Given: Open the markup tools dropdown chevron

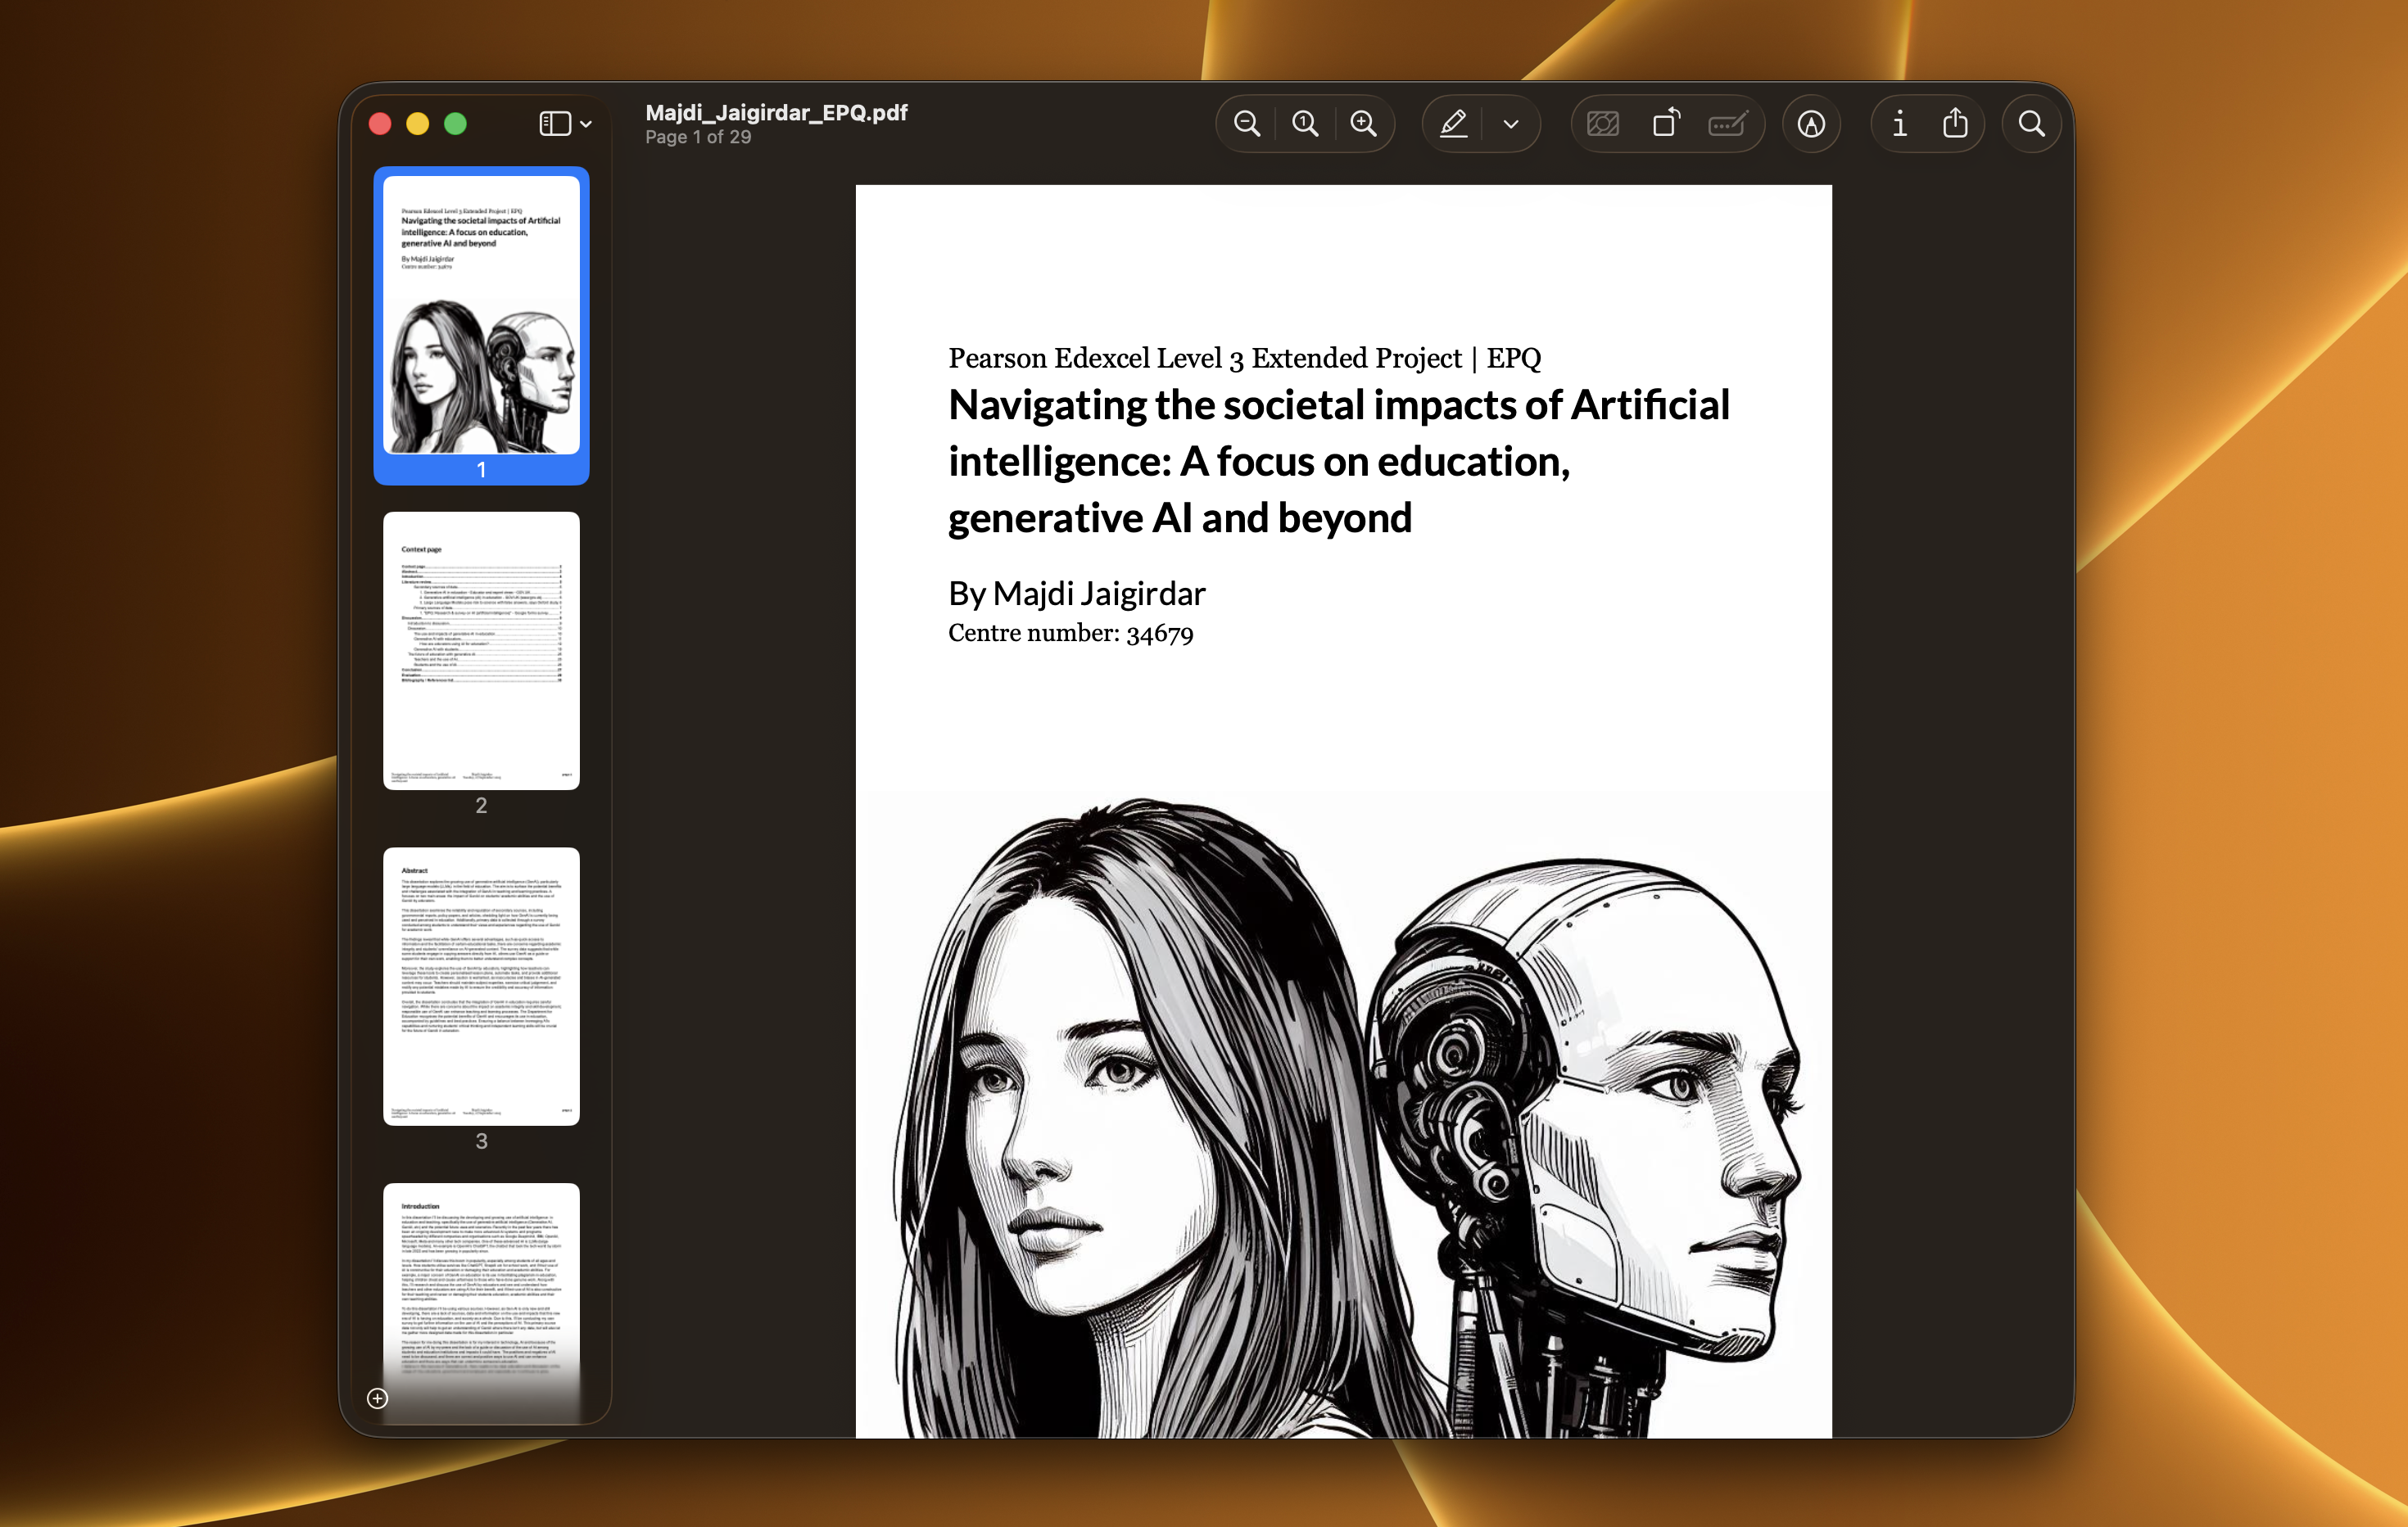Looking at the screenshot, I should tap(1511, 123).
